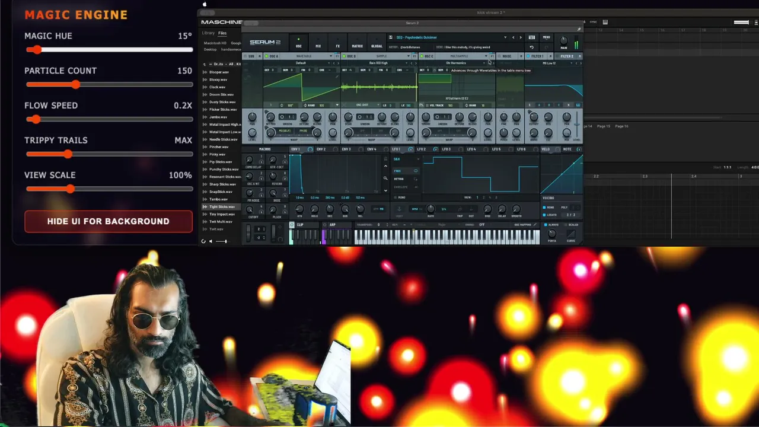759x427 pixels.
Task: Adjust Particle Count slider
Action: click(x=109, y=84)
